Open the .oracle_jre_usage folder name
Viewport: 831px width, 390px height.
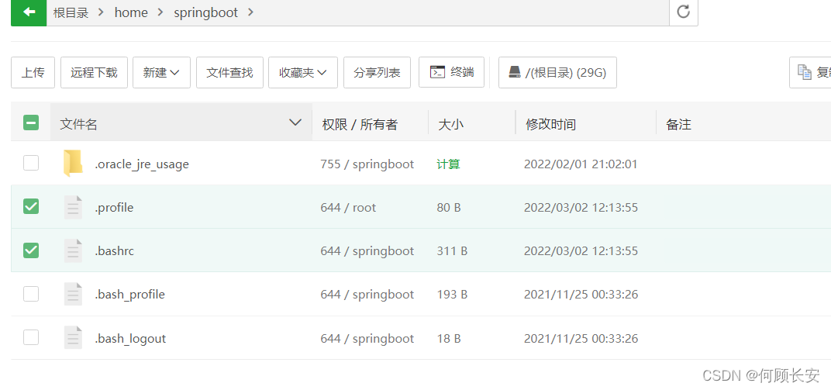142,164
